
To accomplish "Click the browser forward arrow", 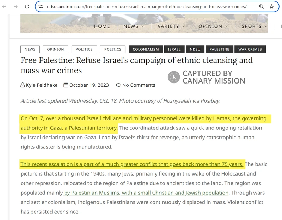I will click(16, 7).
